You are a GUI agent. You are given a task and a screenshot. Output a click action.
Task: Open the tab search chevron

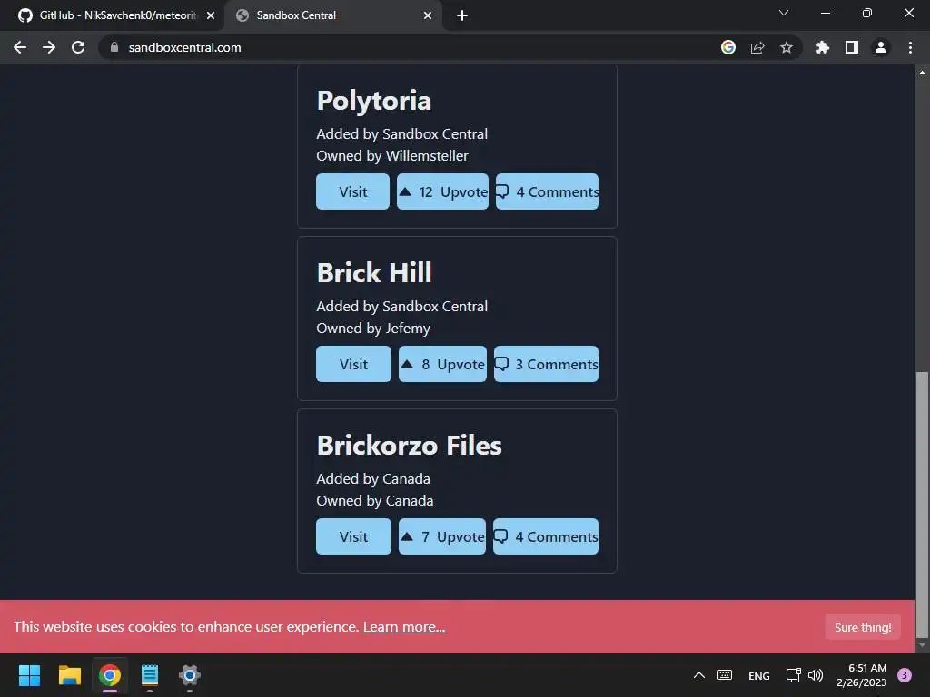tap(784, 13)
